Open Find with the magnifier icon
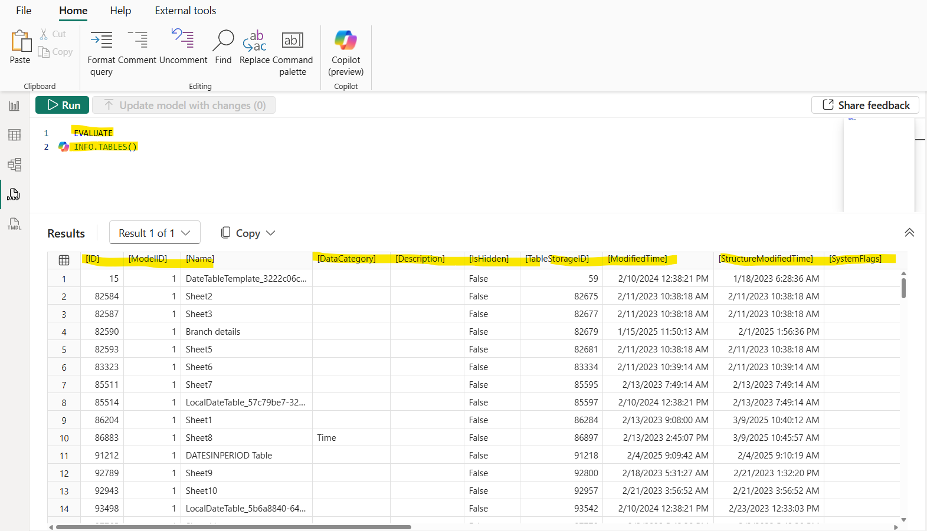 click(x=223, y=40)
